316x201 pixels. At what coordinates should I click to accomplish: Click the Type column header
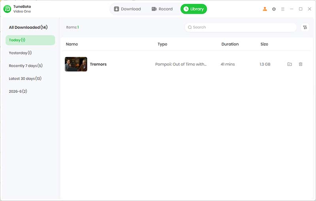pos(162,44)
